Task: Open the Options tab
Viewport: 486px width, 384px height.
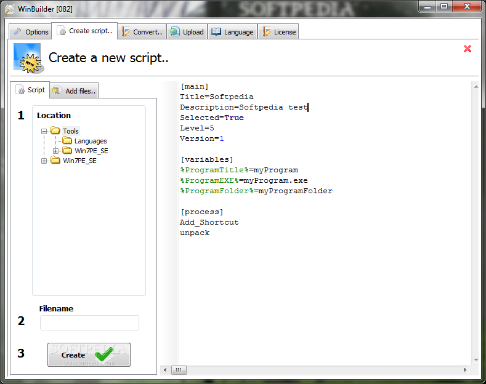Action: pyautogui.click(x=30, y=31)
